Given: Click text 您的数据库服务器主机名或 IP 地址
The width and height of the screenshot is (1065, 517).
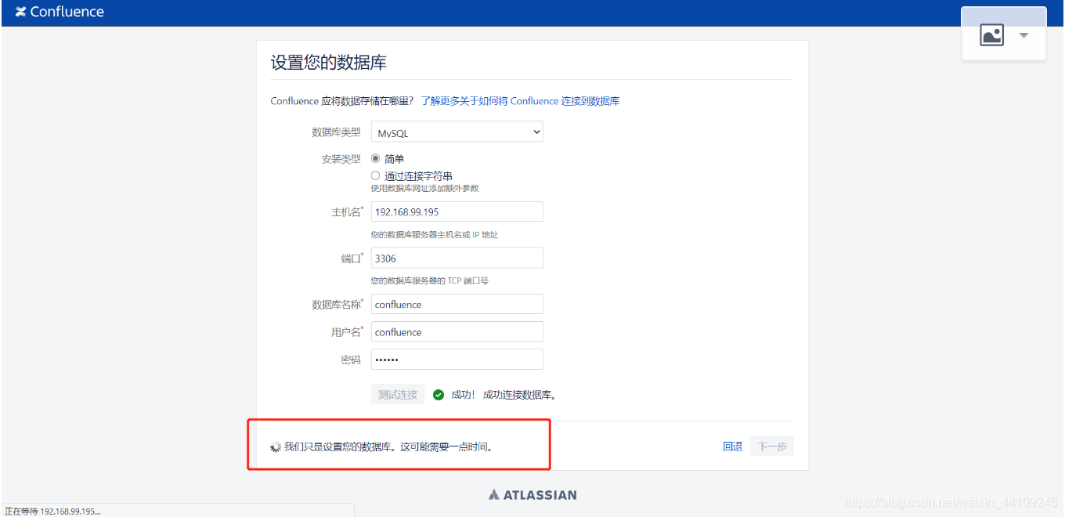Looking at the screenshot, I should [435, 234].
